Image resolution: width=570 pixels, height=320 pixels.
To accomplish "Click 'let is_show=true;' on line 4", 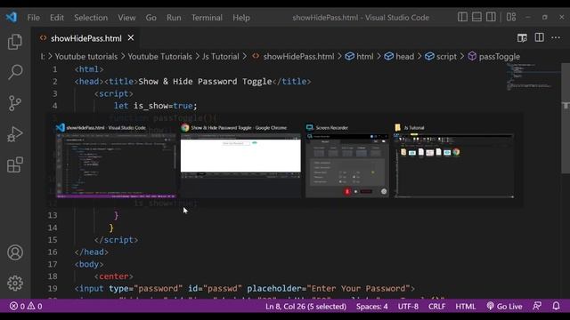I will pyautogui.click(x=156, y=106).
